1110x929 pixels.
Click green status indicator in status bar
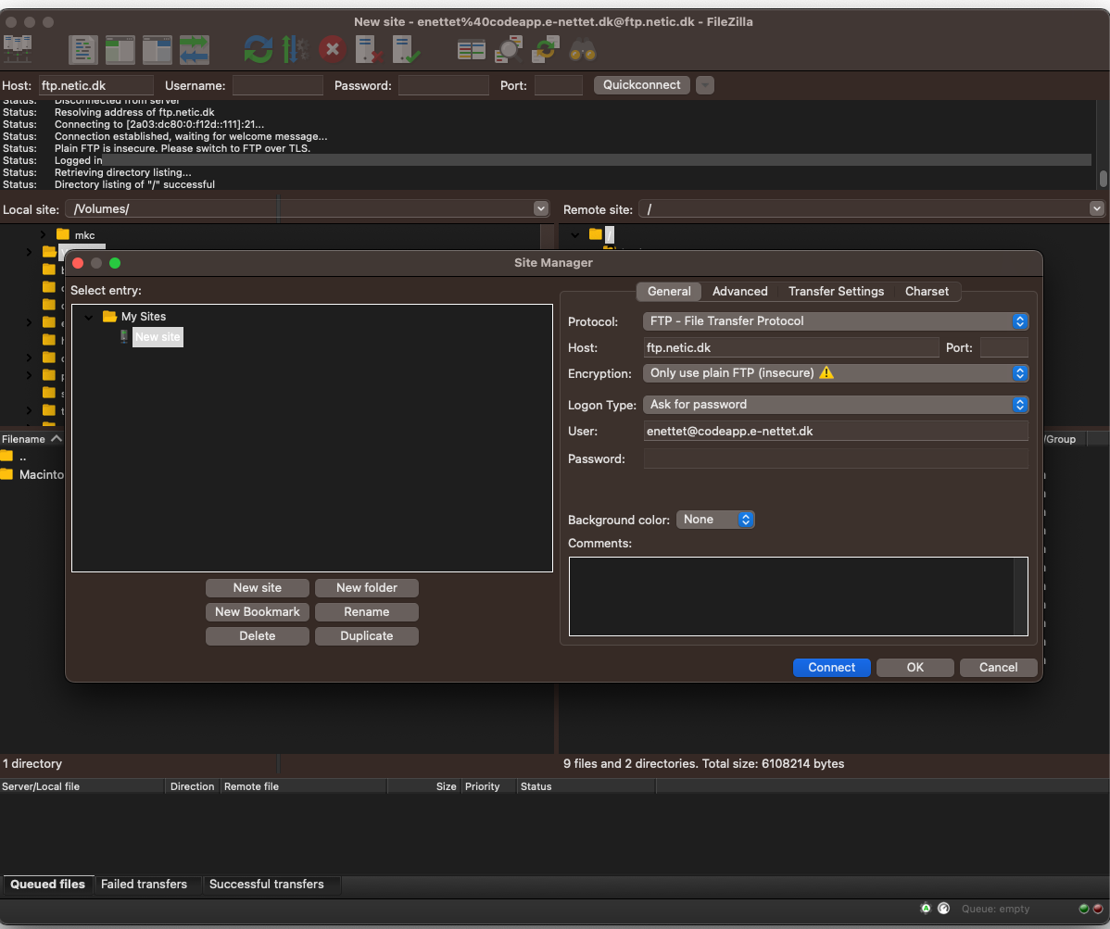(1084, 909)
